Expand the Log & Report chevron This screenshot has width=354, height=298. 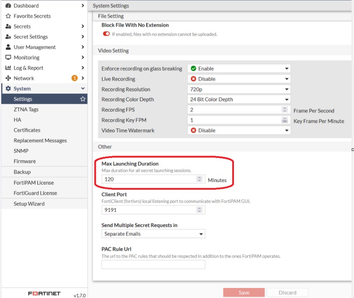point(82,68)
